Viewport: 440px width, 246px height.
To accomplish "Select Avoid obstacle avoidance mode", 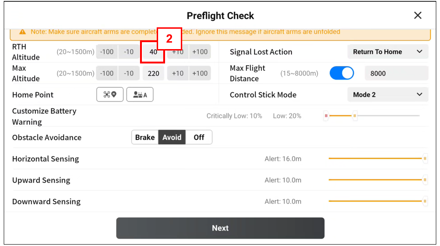I will point(172,137).
